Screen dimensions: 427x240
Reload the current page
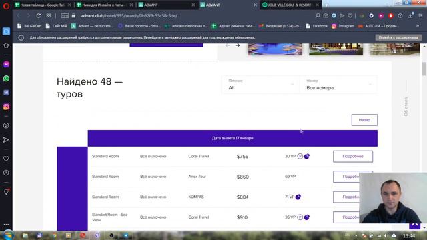coord(39,16)
